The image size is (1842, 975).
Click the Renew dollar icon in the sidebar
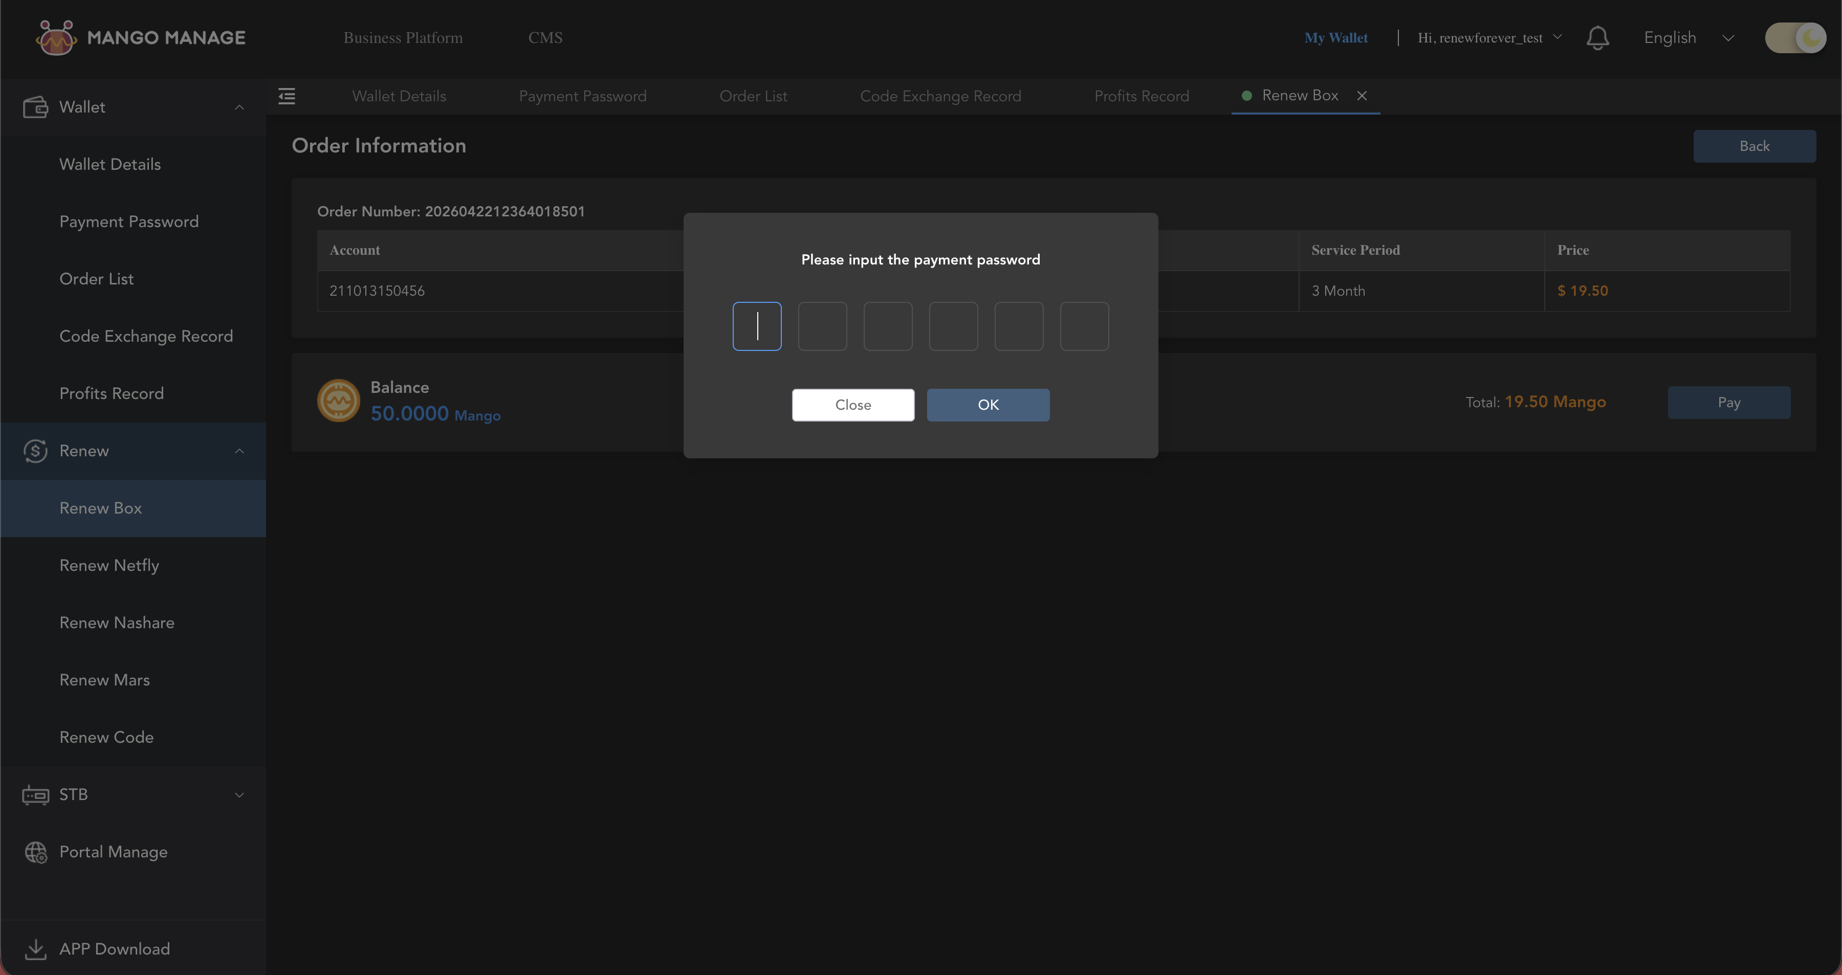pyautogui.click(x=36, y=450)
